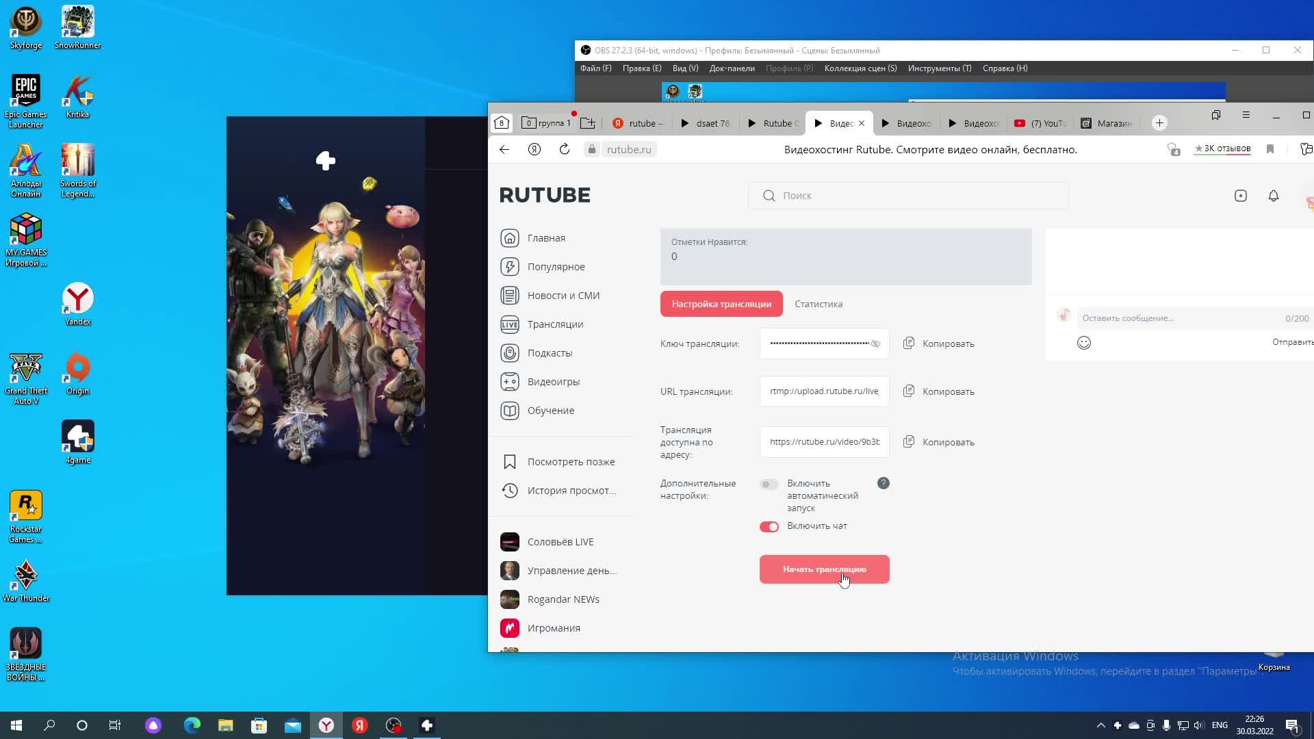Click the Начать трансляцию button
Screen dimensions: 1314x739
point(824,569)
